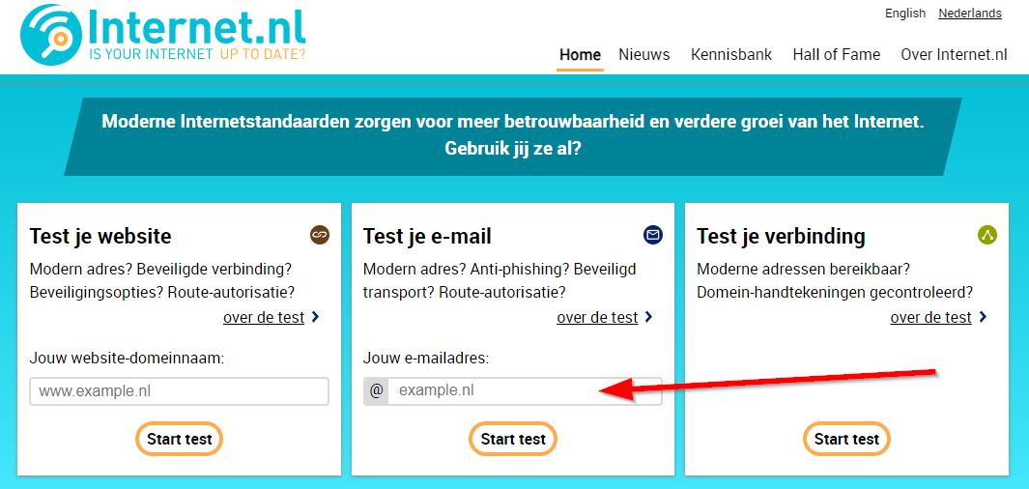Viewport: 1029px width, 489px height.
Task: Switch language to English
Action: (x=905, y=14)
